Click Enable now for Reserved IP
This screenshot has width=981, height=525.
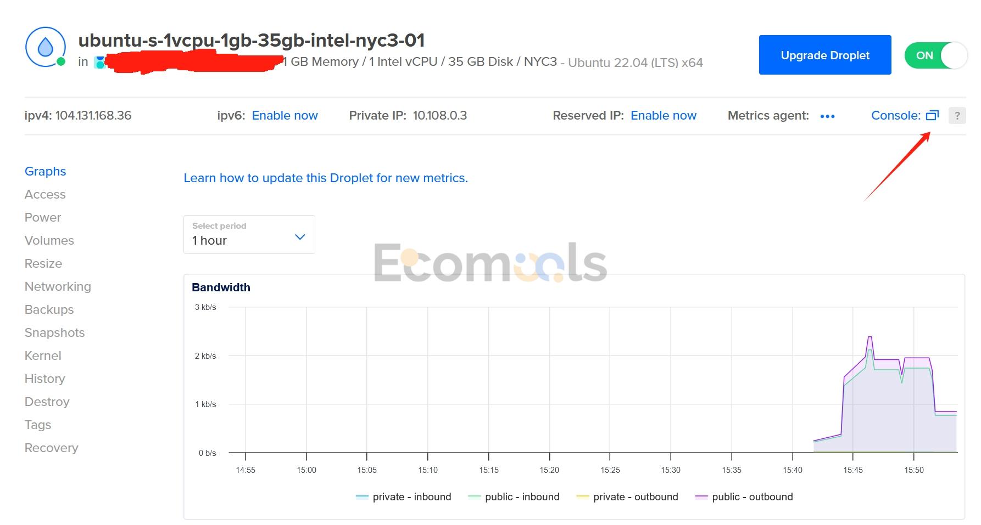point(664,115)
